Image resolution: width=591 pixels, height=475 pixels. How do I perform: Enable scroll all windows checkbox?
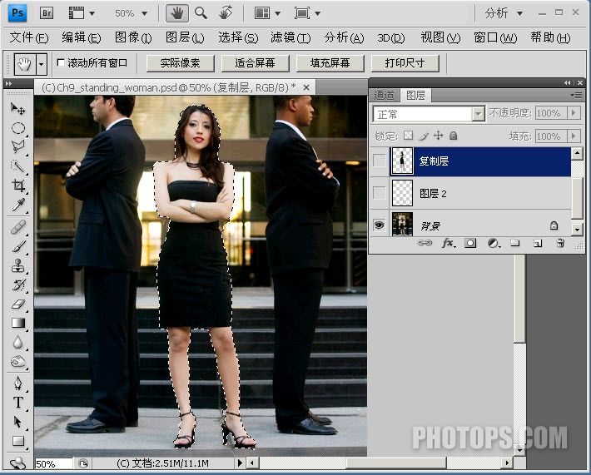click(61, 62)
